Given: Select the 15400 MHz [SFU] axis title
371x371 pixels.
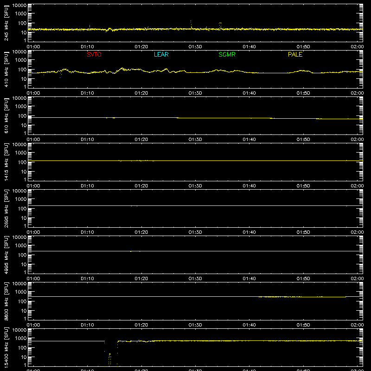Looking at the screenshot, I should pos(6,347).
